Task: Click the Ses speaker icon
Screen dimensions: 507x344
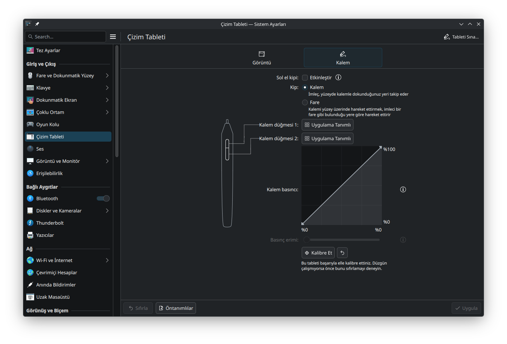Action: click(x=30, y=149)
